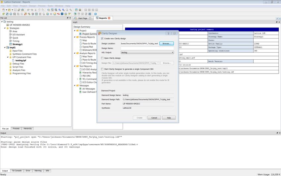This screenshot has height=176, width=281.
Task: Click the Print toolbar icon
Action: click(x=22, y=10)
